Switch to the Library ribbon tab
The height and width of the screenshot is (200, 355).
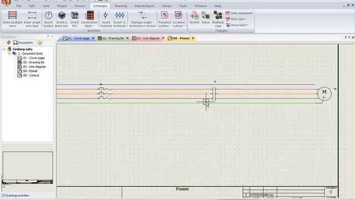click(x=167, y=6)
